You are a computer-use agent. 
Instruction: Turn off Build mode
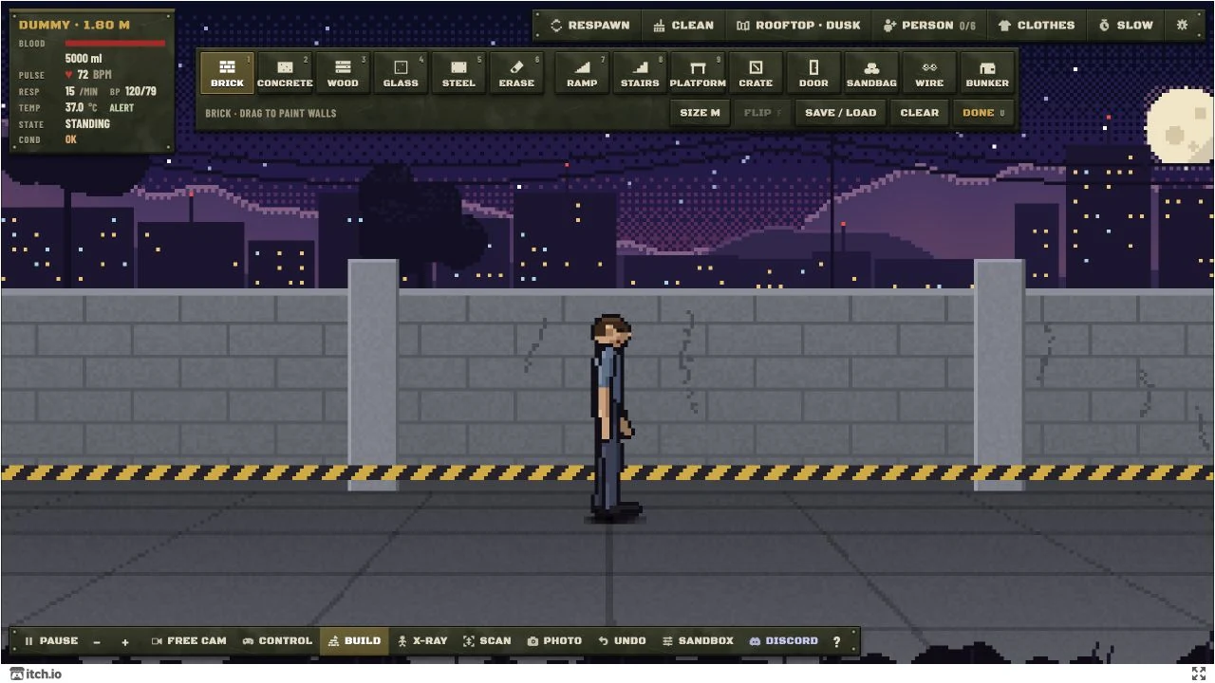(354, 641)
